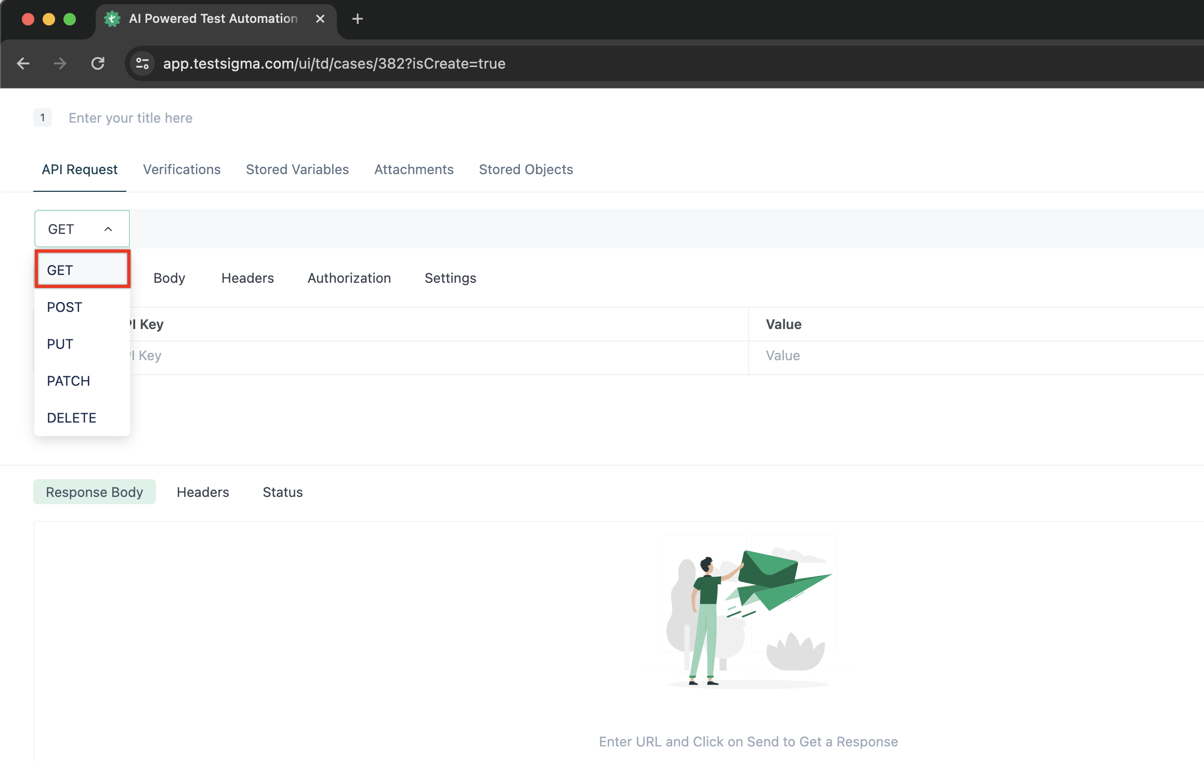Reload the page with refresh icon
Screen dimensions: 1204x762
(98, 63)
